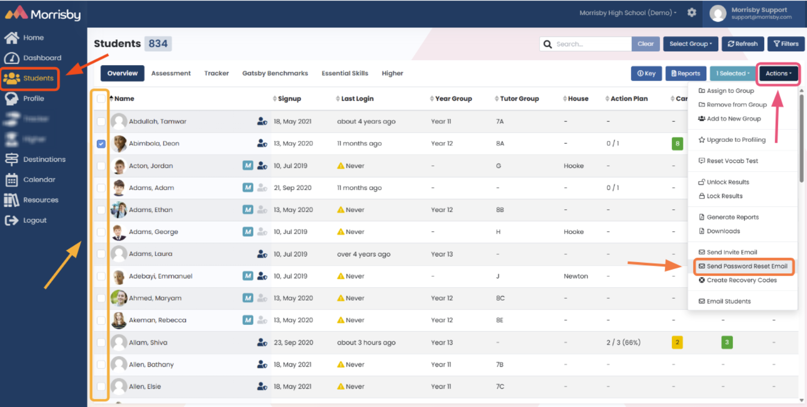Open the 1 Selected dropdown
Image resolution: width=807 pixels, height=407 pixels.
coord(733,74)
